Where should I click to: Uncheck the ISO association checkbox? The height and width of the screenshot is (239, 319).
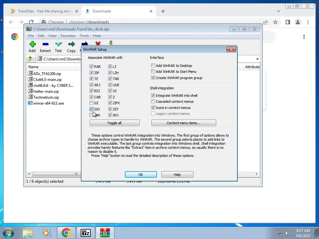tap(91, 109)
